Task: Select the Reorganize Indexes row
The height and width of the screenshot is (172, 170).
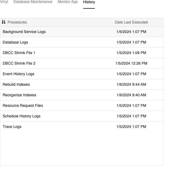Action: [x=19, y=95]
